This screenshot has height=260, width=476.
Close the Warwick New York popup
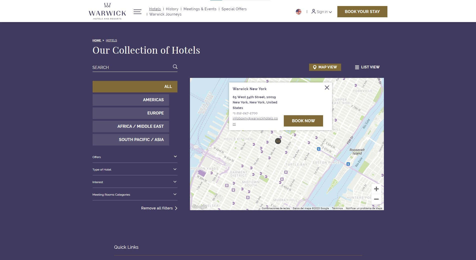(x=327, y=88)
